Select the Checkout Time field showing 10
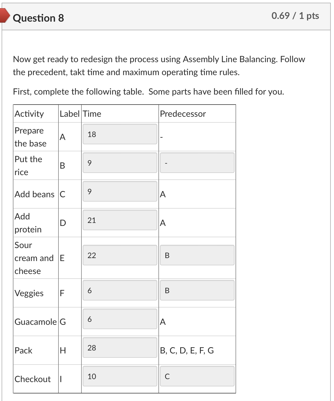The width and height of the screenshot is (334, 401). click(120, 376)
